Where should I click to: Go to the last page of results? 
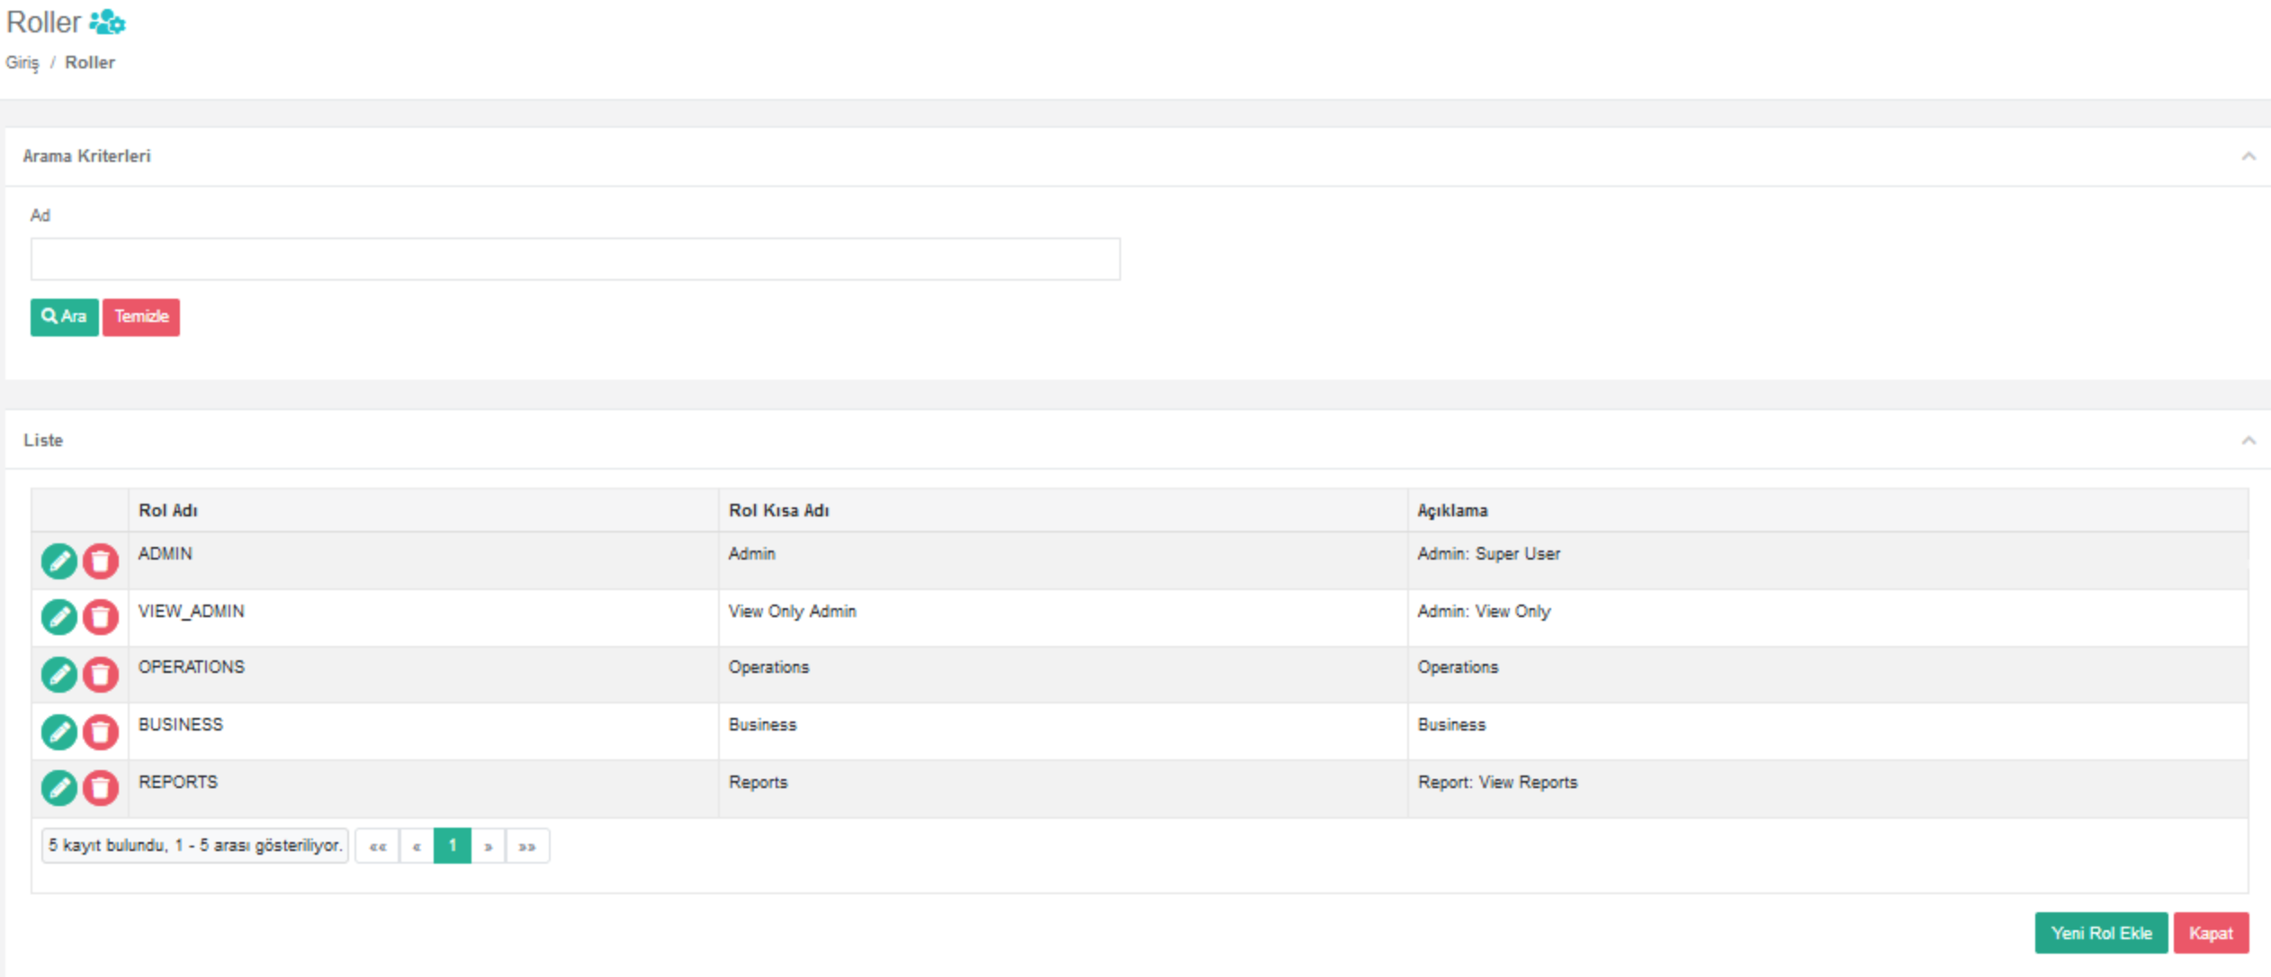click(527, 846)
